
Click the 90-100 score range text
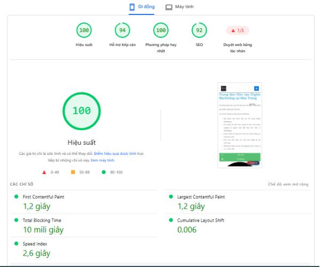point(116,172)
